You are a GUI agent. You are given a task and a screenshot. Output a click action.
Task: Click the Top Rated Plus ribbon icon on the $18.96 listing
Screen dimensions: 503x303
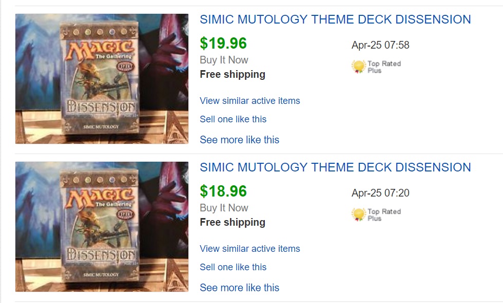click(x=358, y=215)
